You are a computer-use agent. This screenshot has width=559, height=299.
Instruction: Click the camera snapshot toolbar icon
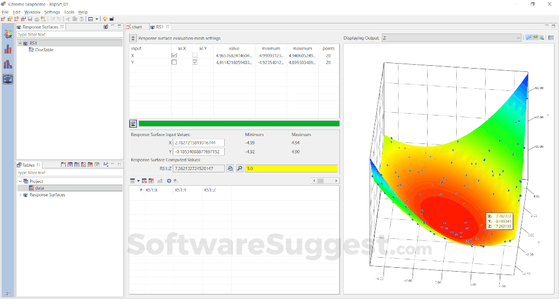(112, 19)
